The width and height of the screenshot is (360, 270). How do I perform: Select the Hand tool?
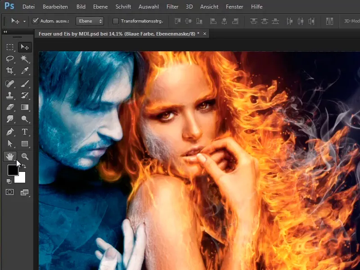tap(10, 157)
